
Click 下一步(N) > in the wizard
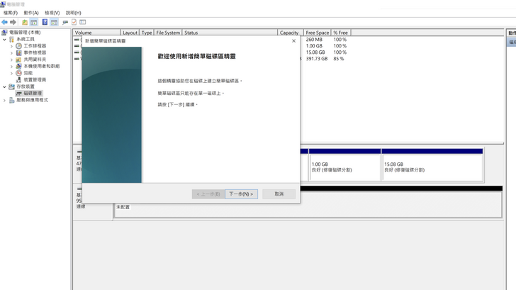(241, 194)
